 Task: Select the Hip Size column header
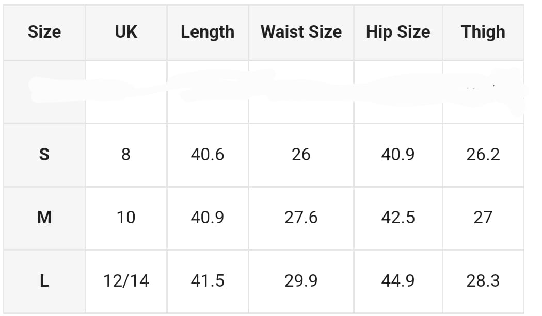click(x=398, y=32)
